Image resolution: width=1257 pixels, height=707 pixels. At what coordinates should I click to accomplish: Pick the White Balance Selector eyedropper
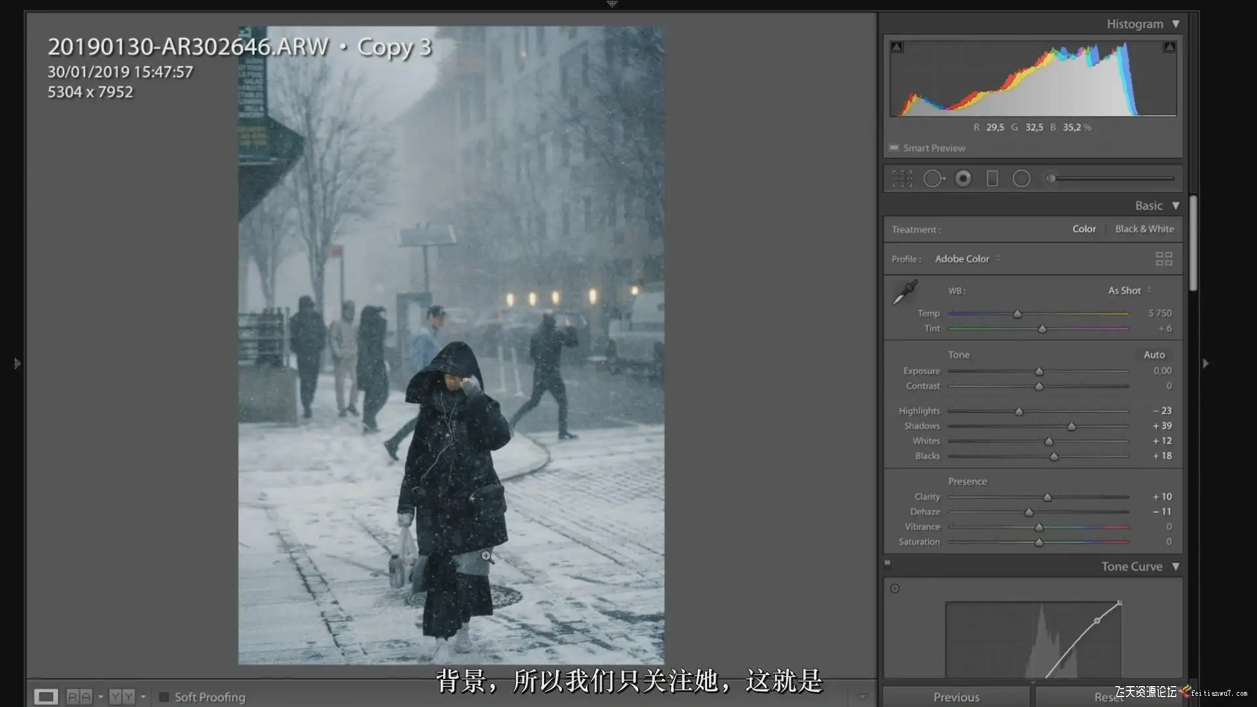pyautogui.click(x=905, y=293)
